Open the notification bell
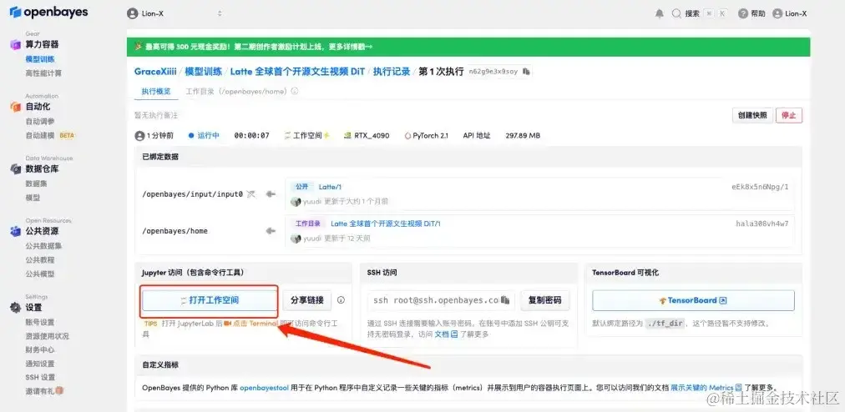The image size is (845, 412). 660,14
